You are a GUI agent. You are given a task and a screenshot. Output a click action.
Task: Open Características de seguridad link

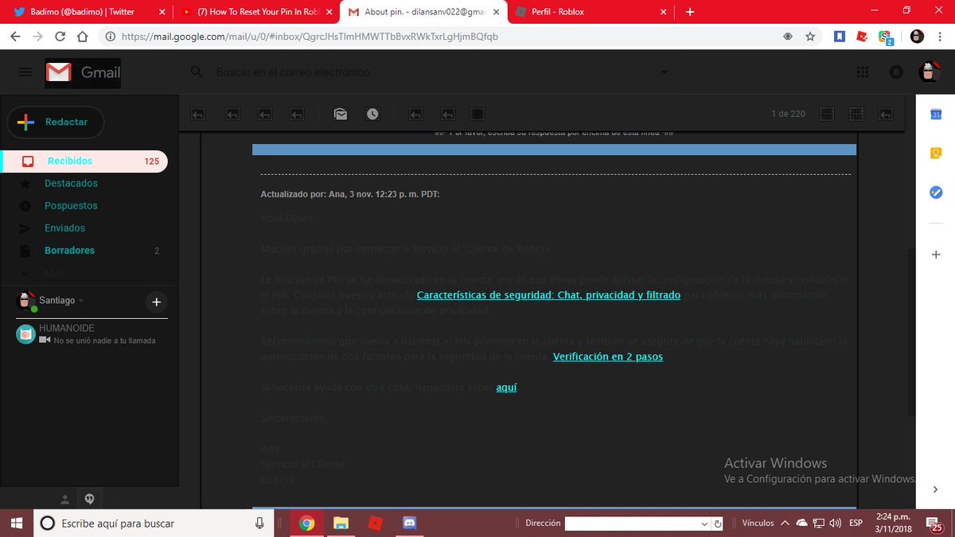(x=548, y=295)
